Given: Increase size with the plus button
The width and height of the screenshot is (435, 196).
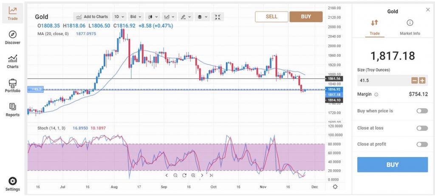Looking at the screenshot, I should tap(422, 80).
